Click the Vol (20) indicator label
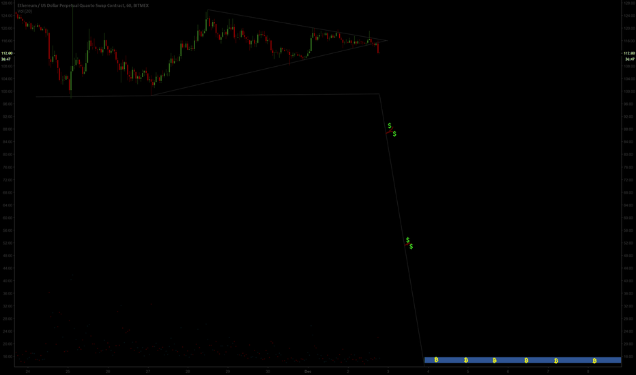 (25, 12)
